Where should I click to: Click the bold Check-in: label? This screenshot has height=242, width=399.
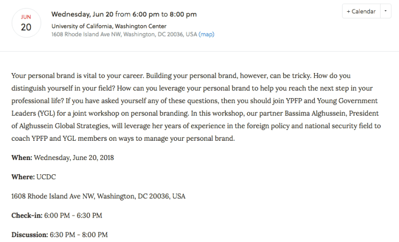(x=28, y=215)
